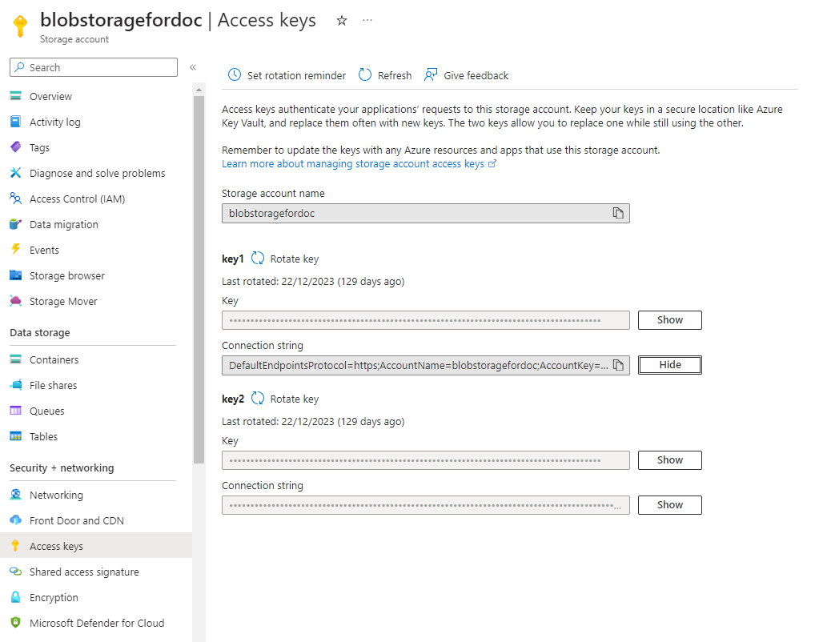This screenshot has width=815, height=642.
Task: Open the Storage browser icon
Action: click(x=15, y=275)
